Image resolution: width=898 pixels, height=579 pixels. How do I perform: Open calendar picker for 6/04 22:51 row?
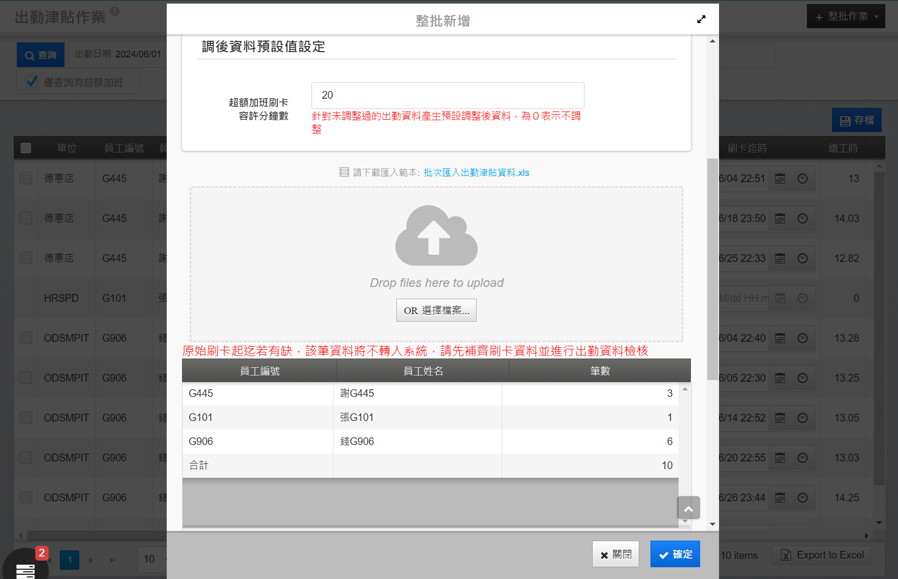[x=780, y=179]
